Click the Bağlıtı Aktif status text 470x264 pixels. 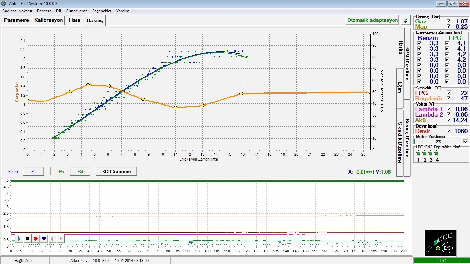[23, 261]
